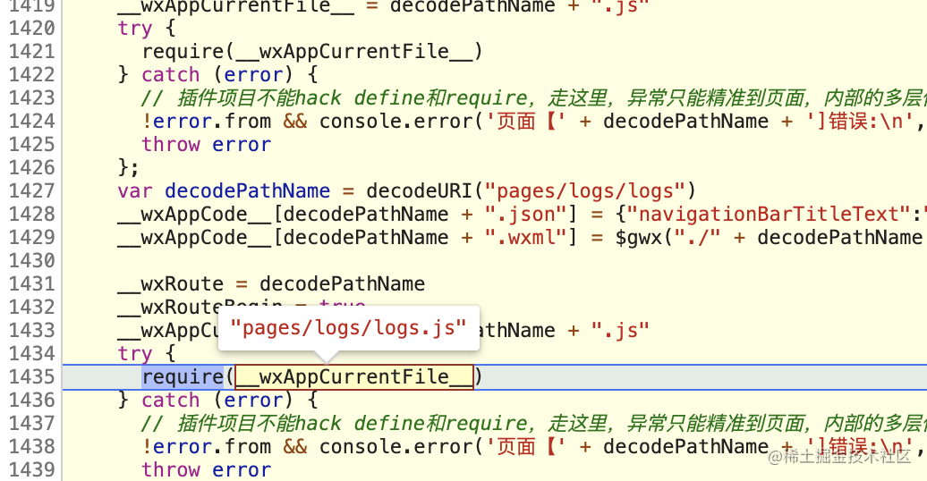Viewport: 927px width, 481px height.
Task: Click line number 1423 in gutter
Action: pos(31,97)
